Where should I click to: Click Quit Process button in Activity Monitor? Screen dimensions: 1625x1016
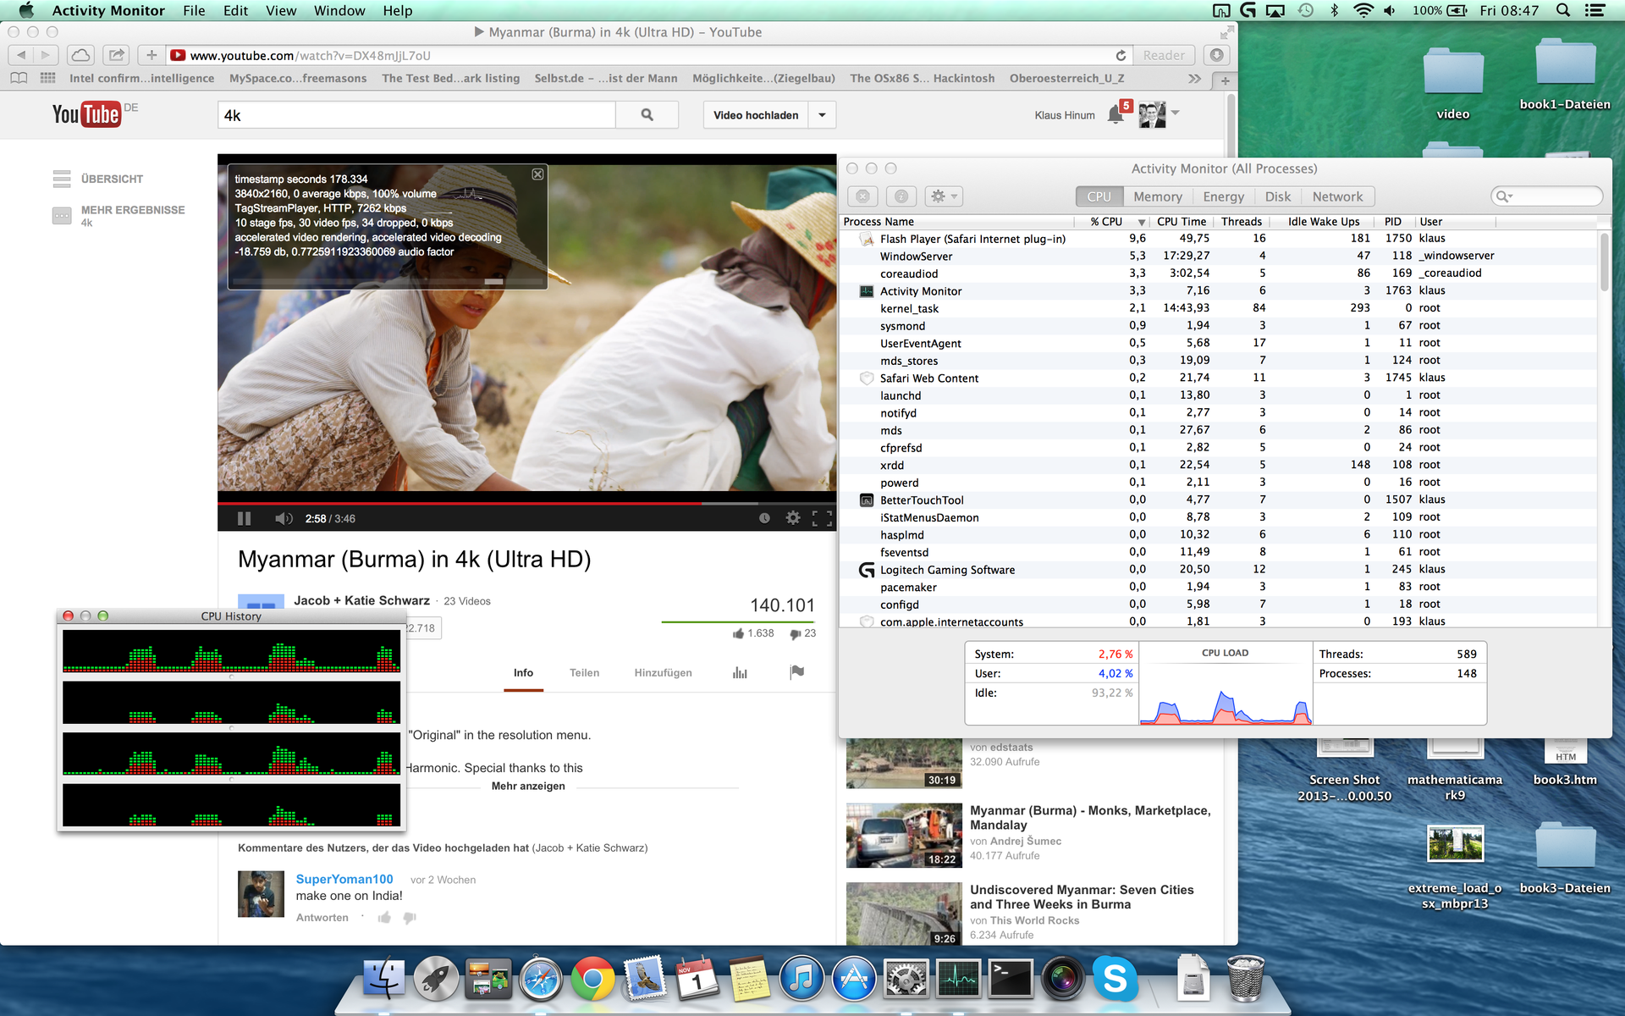click(862, 196)
